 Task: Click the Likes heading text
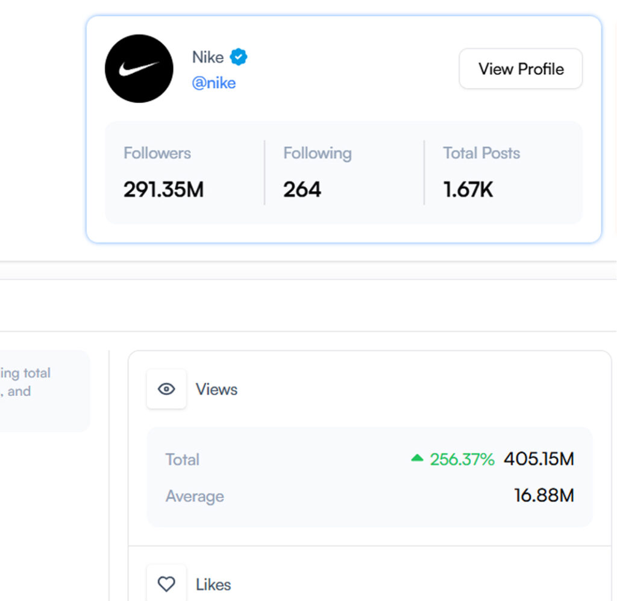coord(213,585)
